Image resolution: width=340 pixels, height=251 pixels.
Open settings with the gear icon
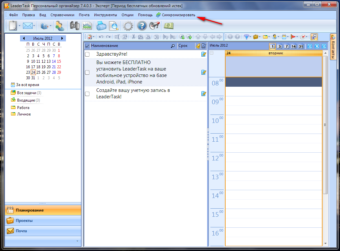(128, 26)
